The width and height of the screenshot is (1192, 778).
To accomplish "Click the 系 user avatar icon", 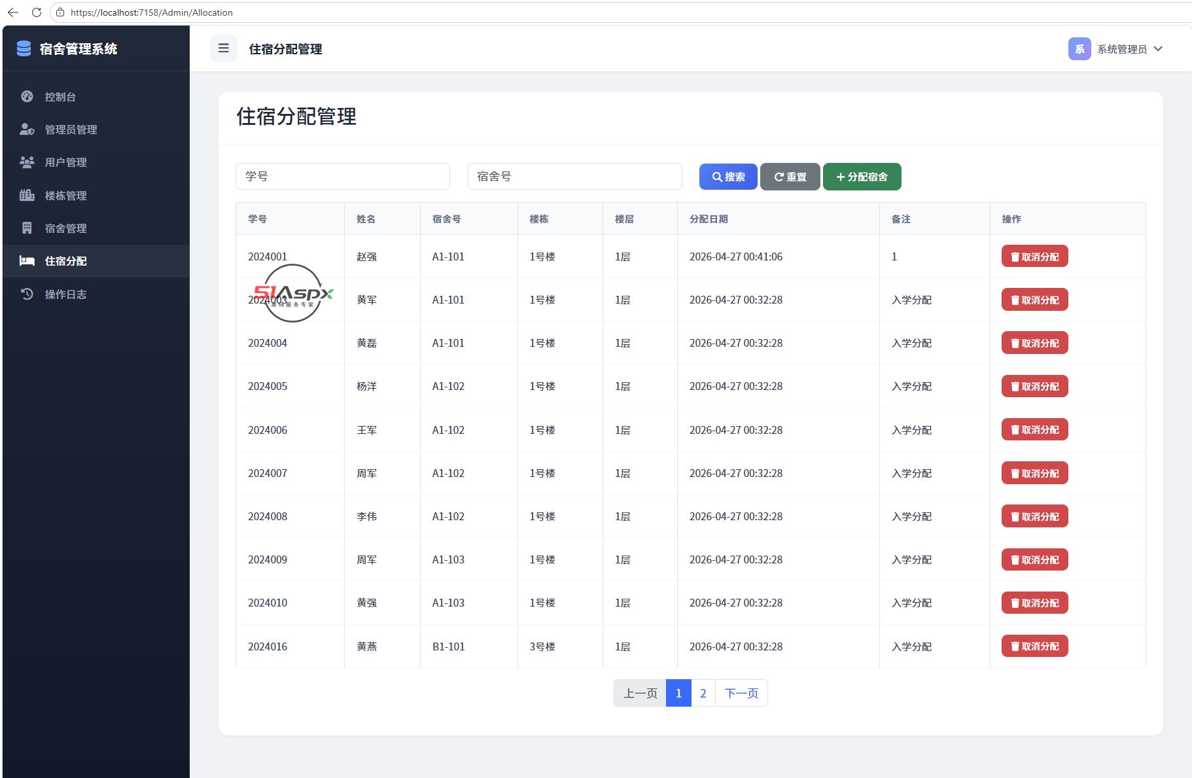I will coord(1079,49).
